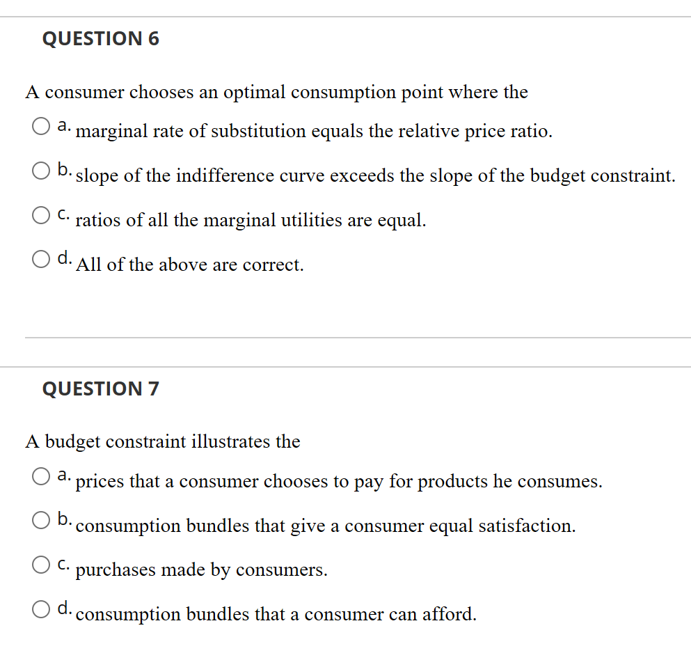Screen dimensions: 691x667
Task: Click answer text 'prices that a consumer chooses to pay'
Action: pos(340,481)
